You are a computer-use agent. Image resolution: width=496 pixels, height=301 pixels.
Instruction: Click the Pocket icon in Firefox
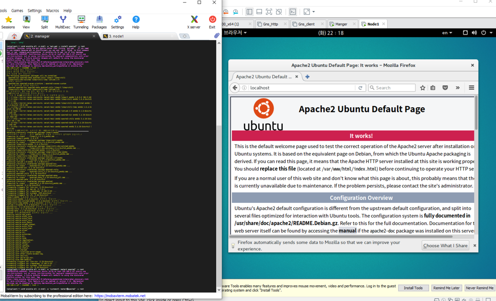[445, 88]
